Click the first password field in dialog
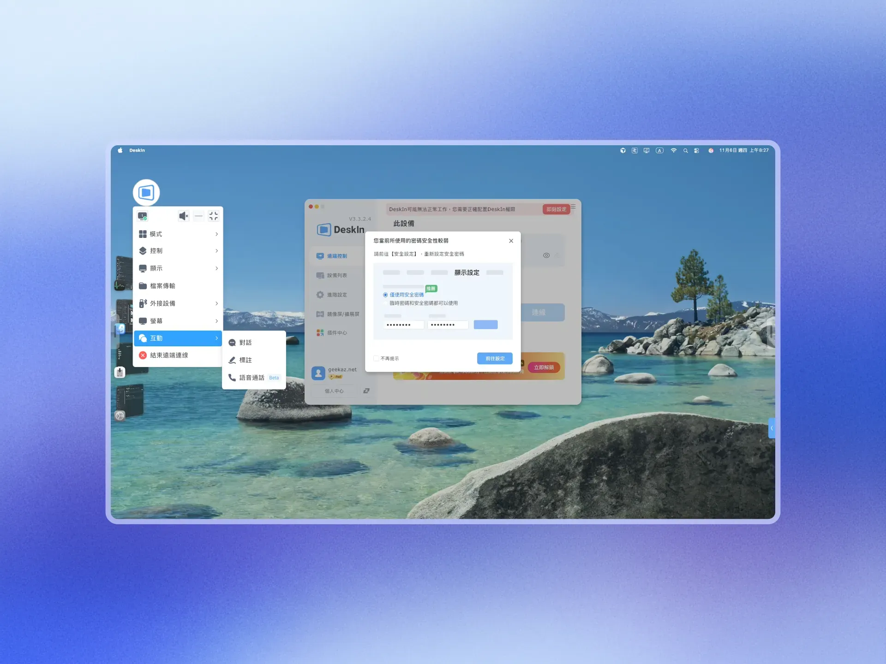The image size is (886, 664). click(403, 325)
